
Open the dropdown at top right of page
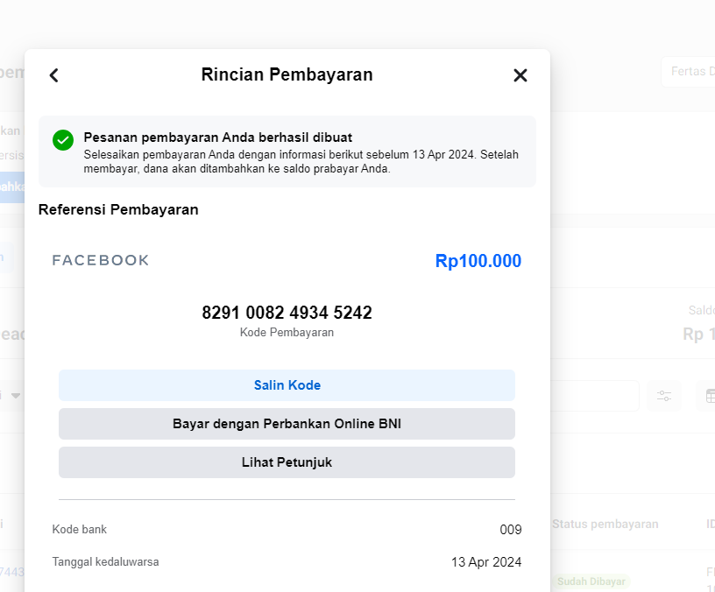coord(689,72)
